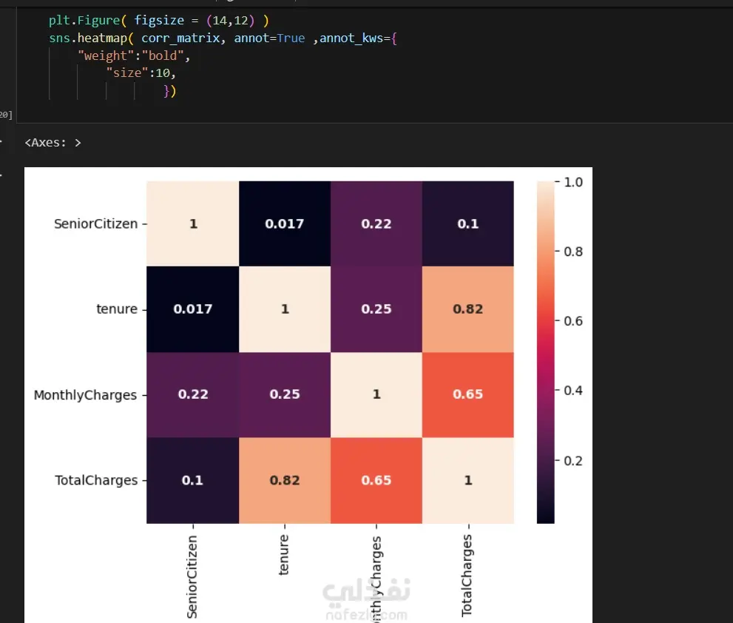Click the rotated TotalCharges x-axis label
Image resolution: width=733 pixels, height=623 pixels.
click(x=467, y=576)
